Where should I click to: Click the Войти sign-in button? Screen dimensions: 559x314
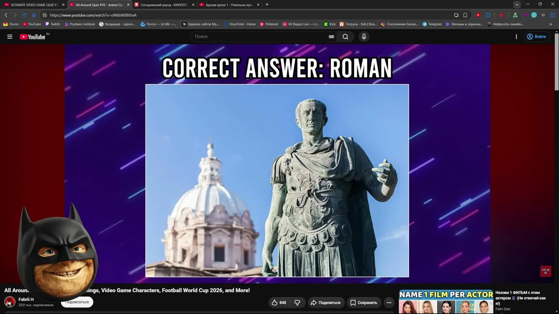536,37
